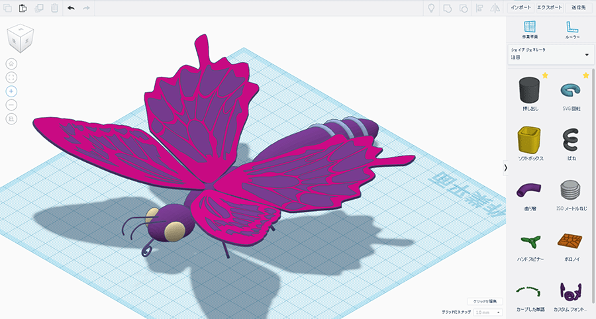This screenshot has height=319, width=596.
Task: Zoom out with the minus button
Action: 11,105
